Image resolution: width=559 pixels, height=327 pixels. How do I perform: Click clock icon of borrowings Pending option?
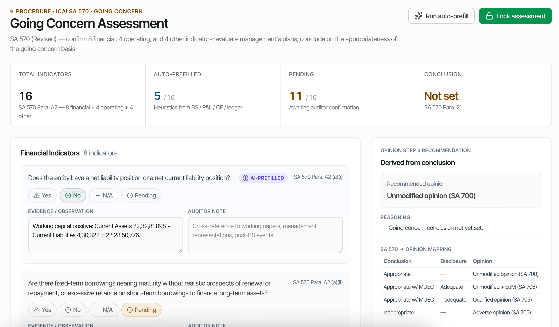tap(130, 310)
